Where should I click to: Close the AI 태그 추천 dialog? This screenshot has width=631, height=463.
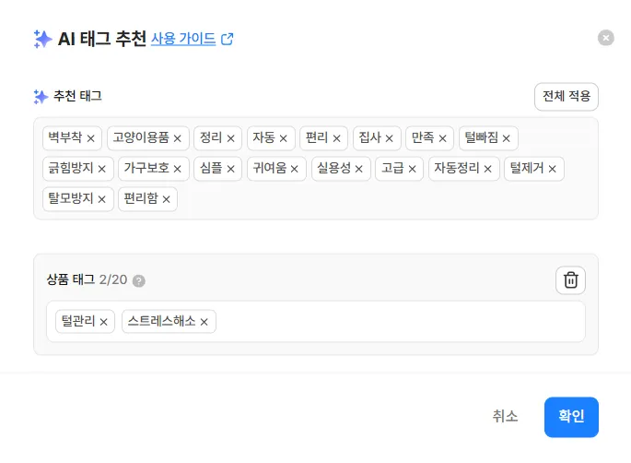[605, 38]
